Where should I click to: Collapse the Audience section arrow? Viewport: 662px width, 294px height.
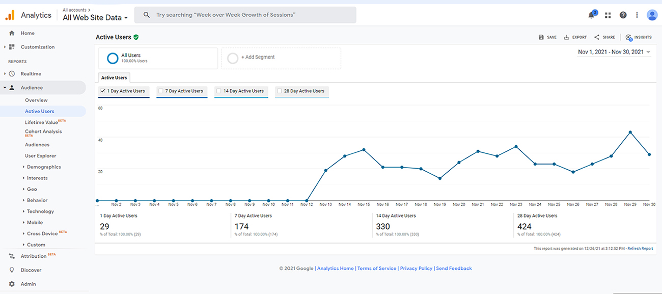click(x=5, y=88)
